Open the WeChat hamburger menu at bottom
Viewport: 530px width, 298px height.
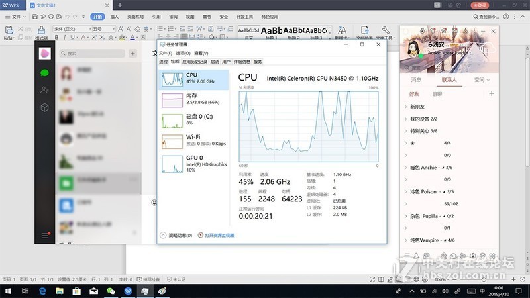click(45, 235)
